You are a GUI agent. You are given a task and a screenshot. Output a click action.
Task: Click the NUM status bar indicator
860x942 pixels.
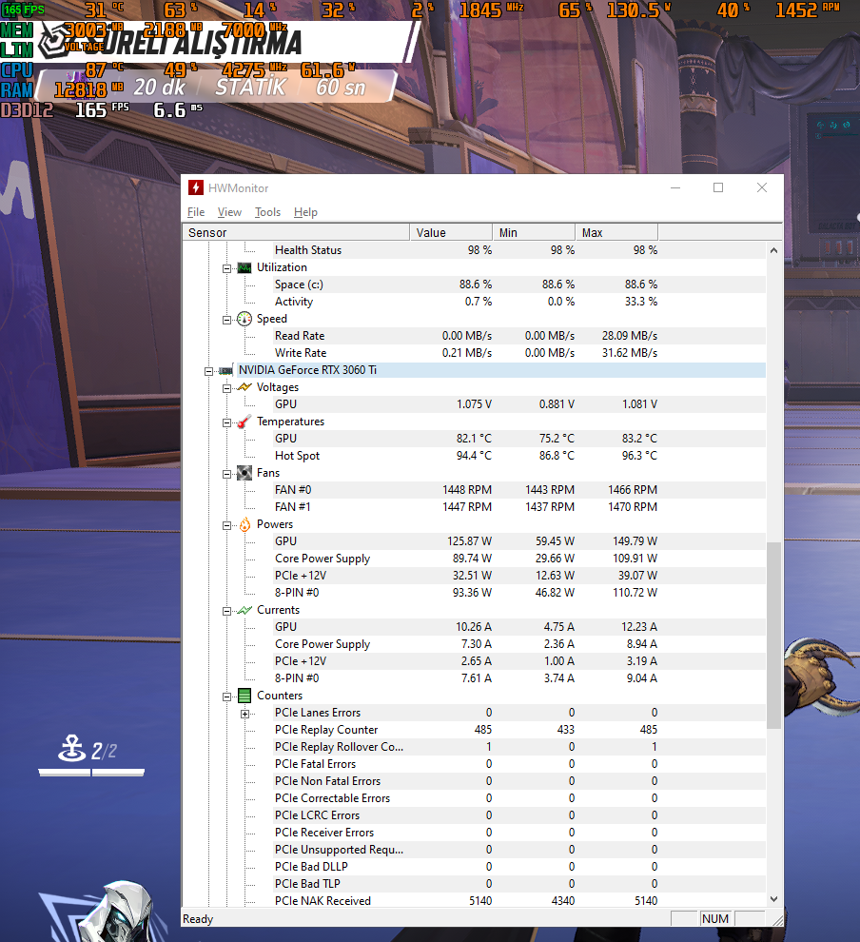715,919
